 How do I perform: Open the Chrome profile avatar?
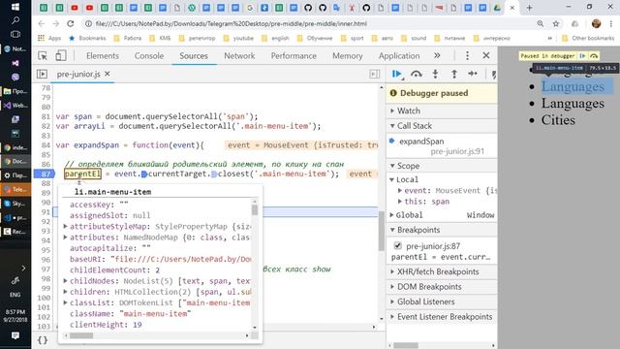(x=597, y=23)
